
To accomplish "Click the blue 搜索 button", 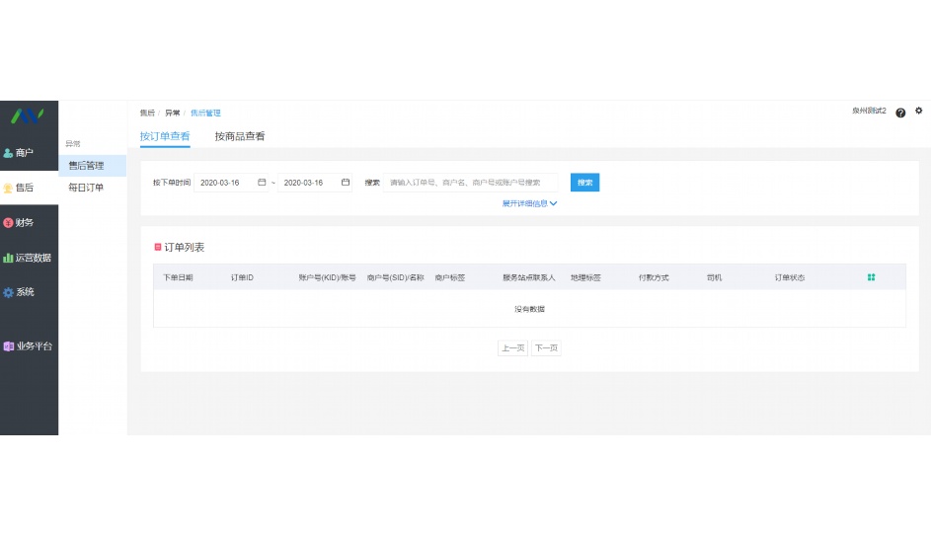I will pyautogui.click(x=584, y=183).
